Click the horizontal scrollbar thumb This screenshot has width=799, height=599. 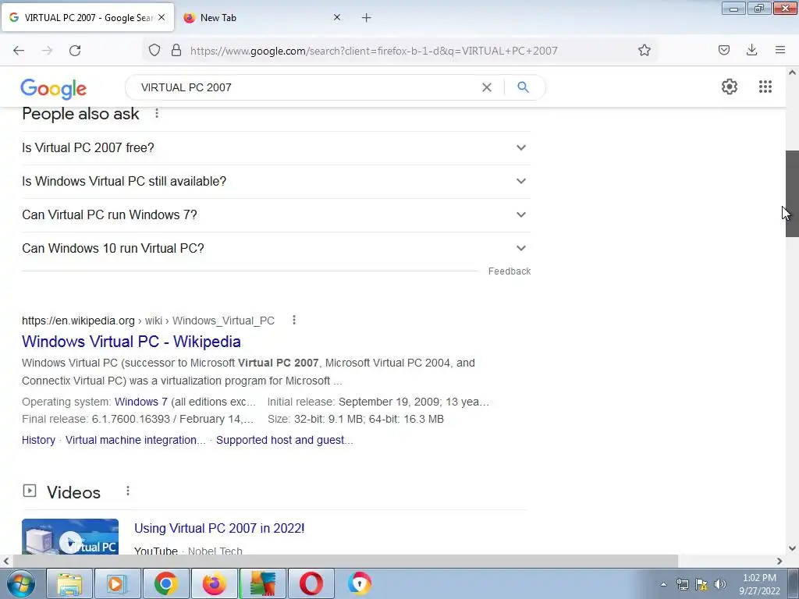point(345,561)
